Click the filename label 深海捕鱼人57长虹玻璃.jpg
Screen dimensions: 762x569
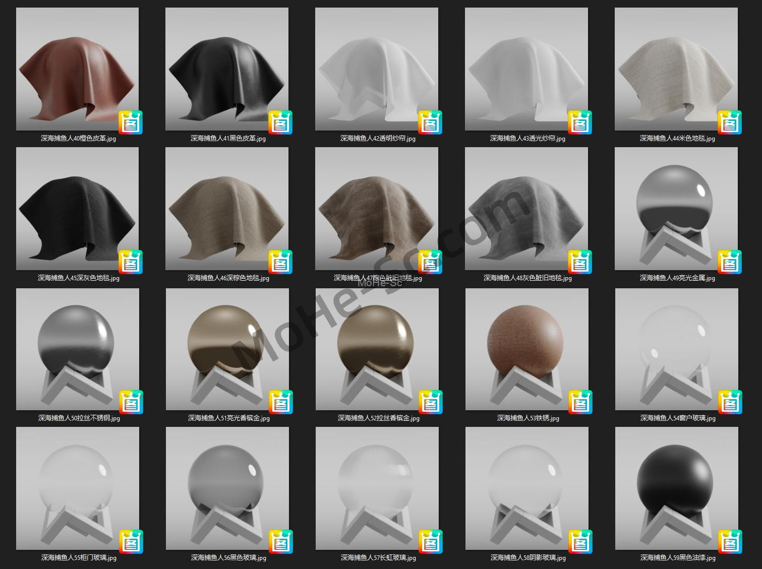point(378,557)
